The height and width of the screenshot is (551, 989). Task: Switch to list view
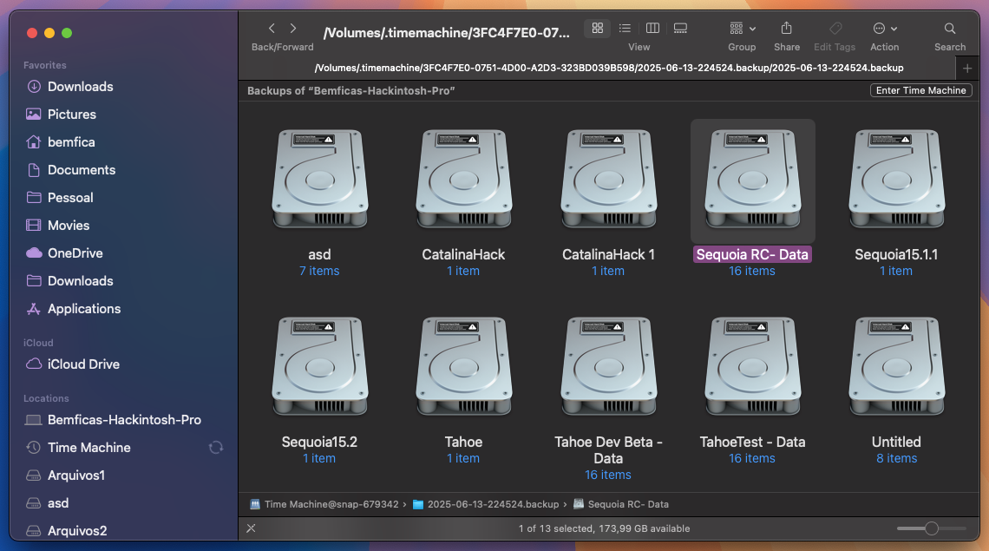[625, 29]
